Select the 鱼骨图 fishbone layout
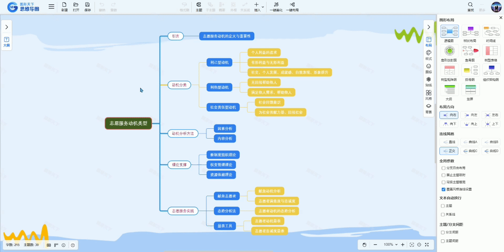Viewport: 504px width, 252px height. click(470, 51)
